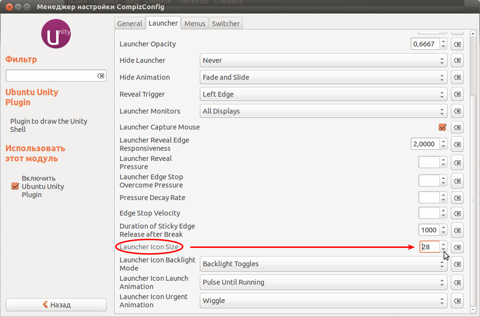Click scrollbar up arrow in settings list
Viewport: 480px width, 317px height.
[x=473, y=33]
